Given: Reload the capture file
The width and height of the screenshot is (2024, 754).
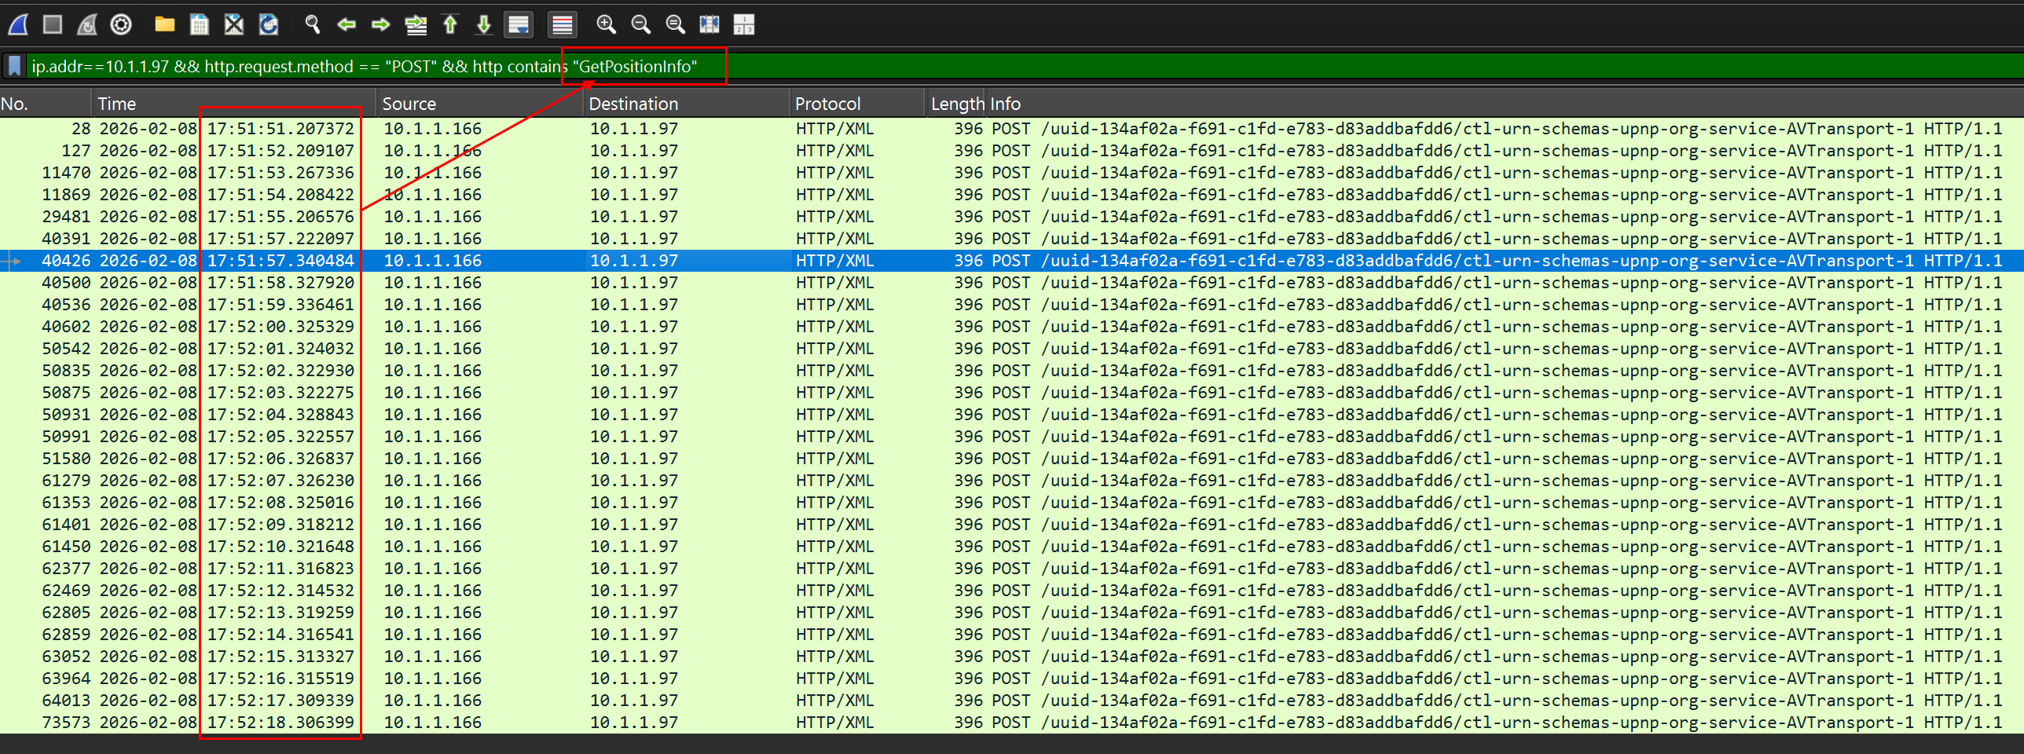Looking at the screenshot, I should pos(269,25).
